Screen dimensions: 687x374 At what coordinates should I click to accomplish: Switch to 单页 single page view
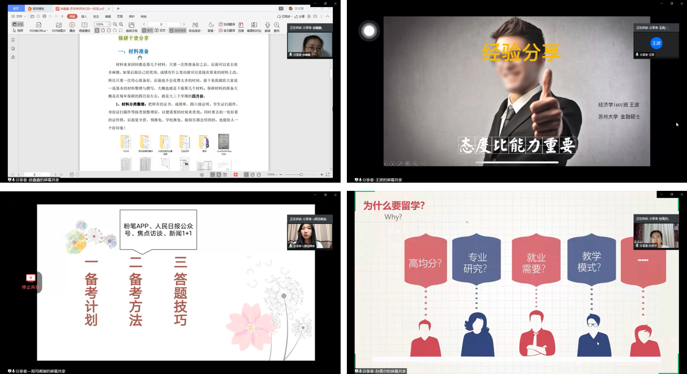[x=147, y=31]
